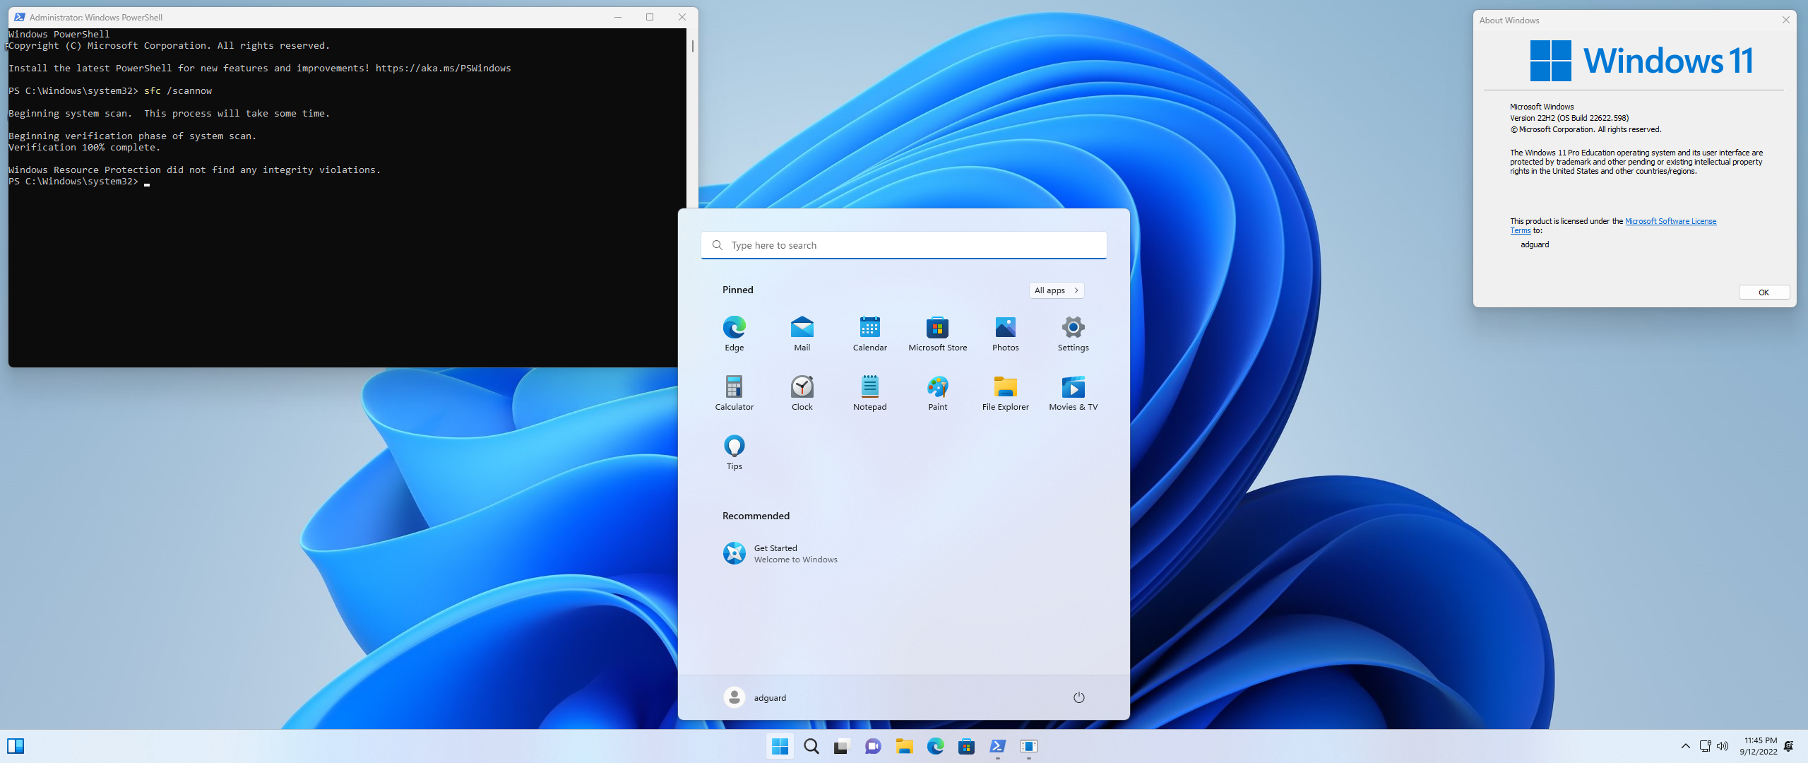Launch Calendar from Start menu
1808x763 pixels.
pos(869,333)
